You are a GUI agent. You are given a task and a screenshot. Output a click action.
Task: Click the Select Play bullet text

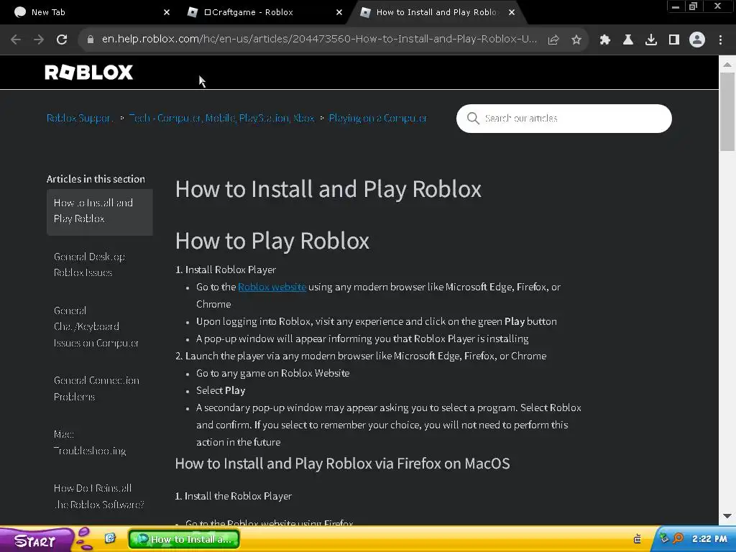click(221, 390)
